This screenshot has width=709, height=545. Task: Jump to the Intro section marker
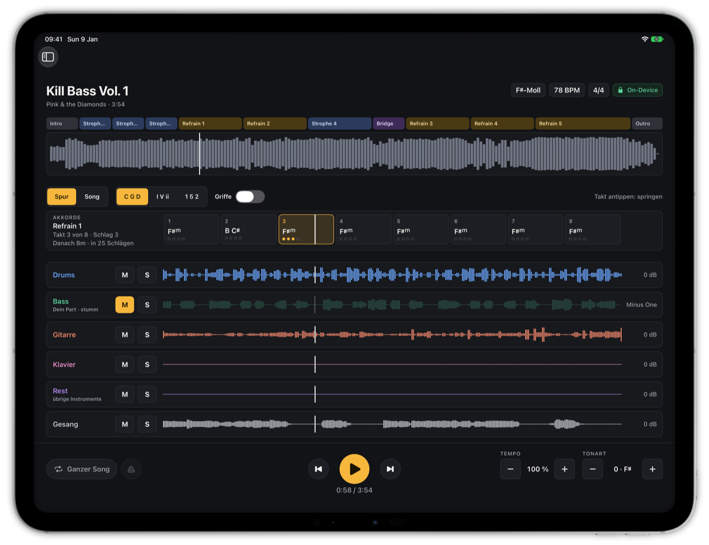pos(62,124)
